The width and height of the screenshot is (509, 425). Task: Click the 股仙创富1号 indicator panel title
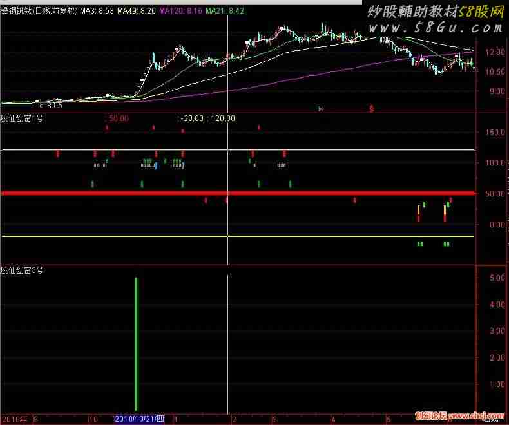22,118
